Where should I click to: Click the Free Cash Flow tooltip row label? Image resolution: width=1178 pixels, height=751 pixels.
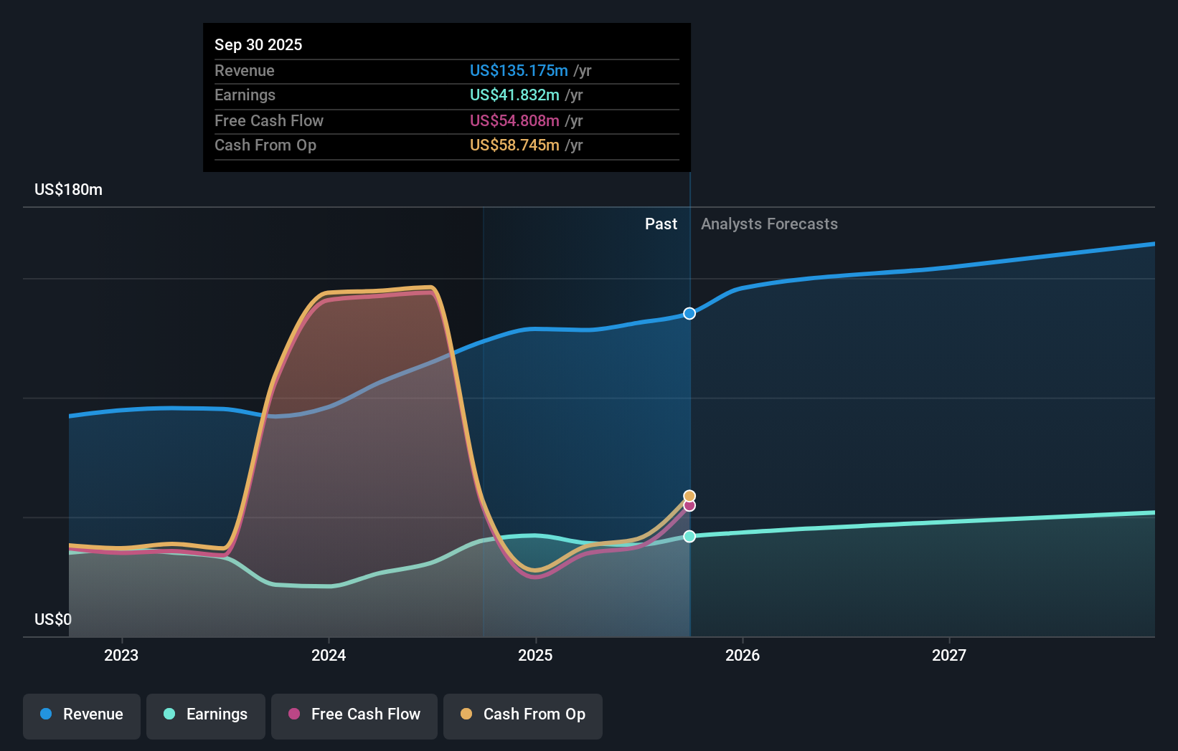pyautogui.click(x=269, y=120)
